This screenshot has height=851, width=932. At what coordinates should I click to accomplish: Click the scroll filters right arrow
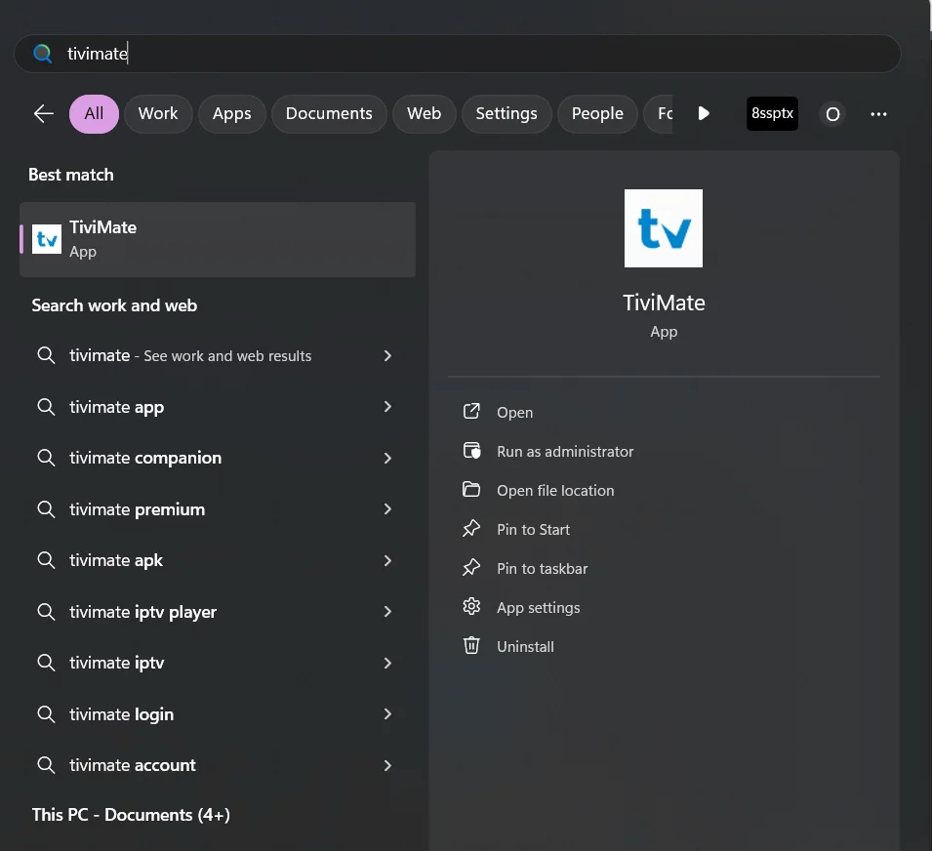(x=704, y=113)
